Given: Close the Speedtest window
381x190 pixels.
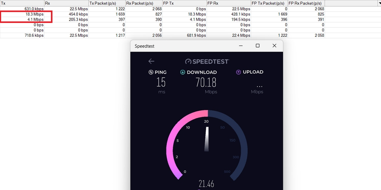Looking at the screenshot, I should pyautogui.click(x=274, y=46).
